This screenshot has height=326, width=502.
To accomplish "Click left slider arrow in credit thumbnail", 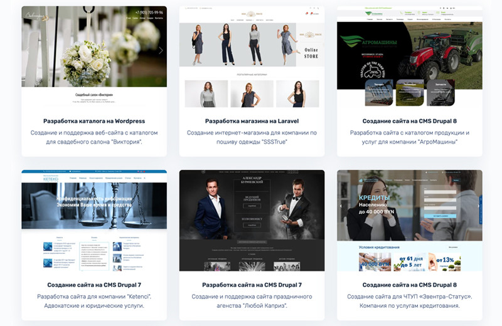I will click(341, 206).
